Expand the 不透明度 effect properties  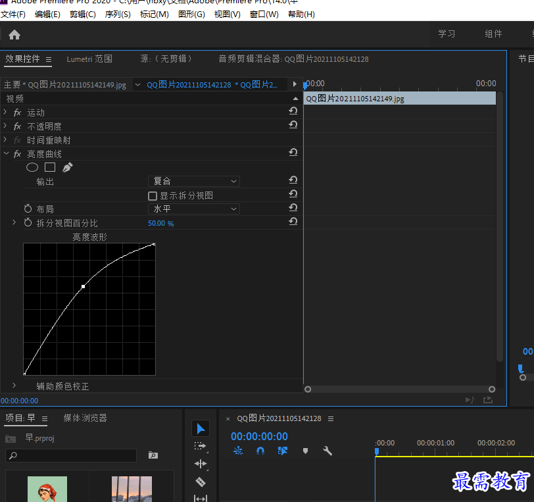click(x=5, y=126)
